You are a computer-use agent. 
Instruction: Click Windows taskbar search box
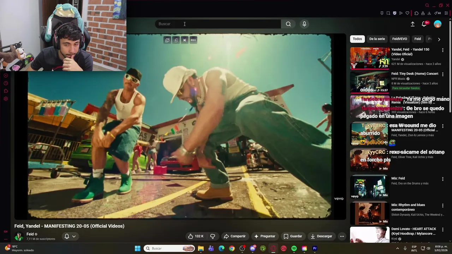tap(169, 248)
